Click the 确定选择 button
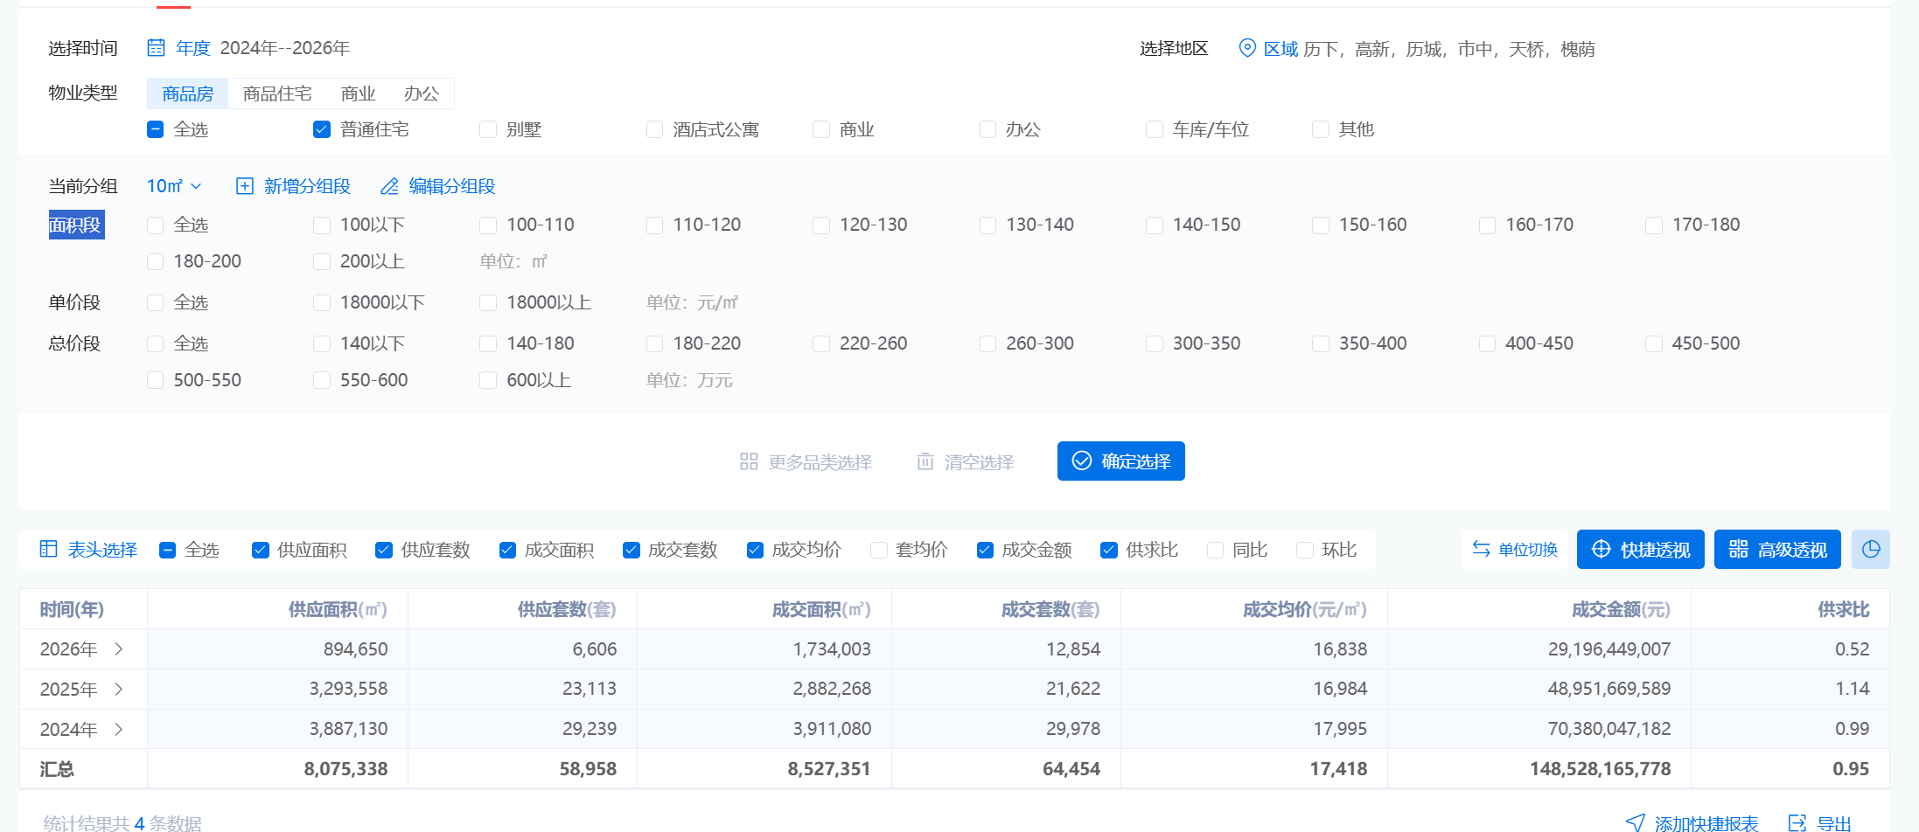 click(x=1120, y=461)
